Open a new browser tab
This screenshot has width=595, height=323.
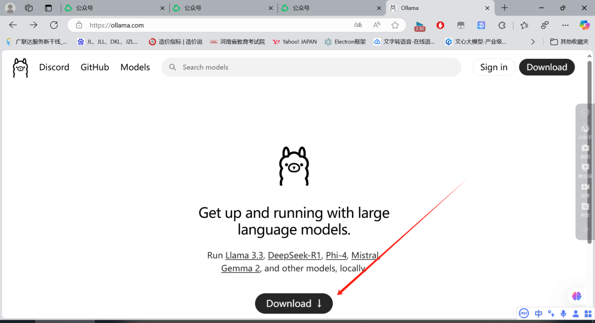(504, 8)
